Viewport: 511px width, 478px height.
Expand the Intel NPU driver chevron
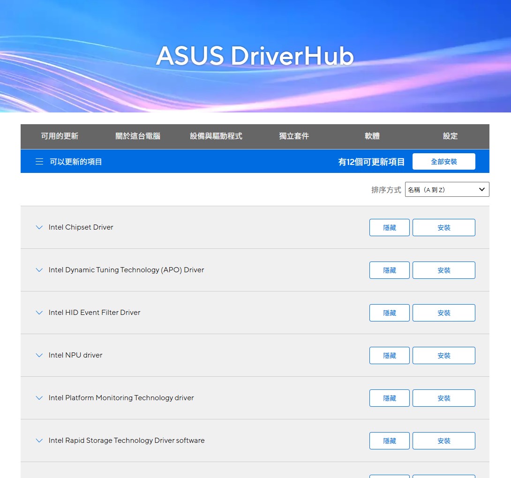pyautogui.click(x=39, y=356)
